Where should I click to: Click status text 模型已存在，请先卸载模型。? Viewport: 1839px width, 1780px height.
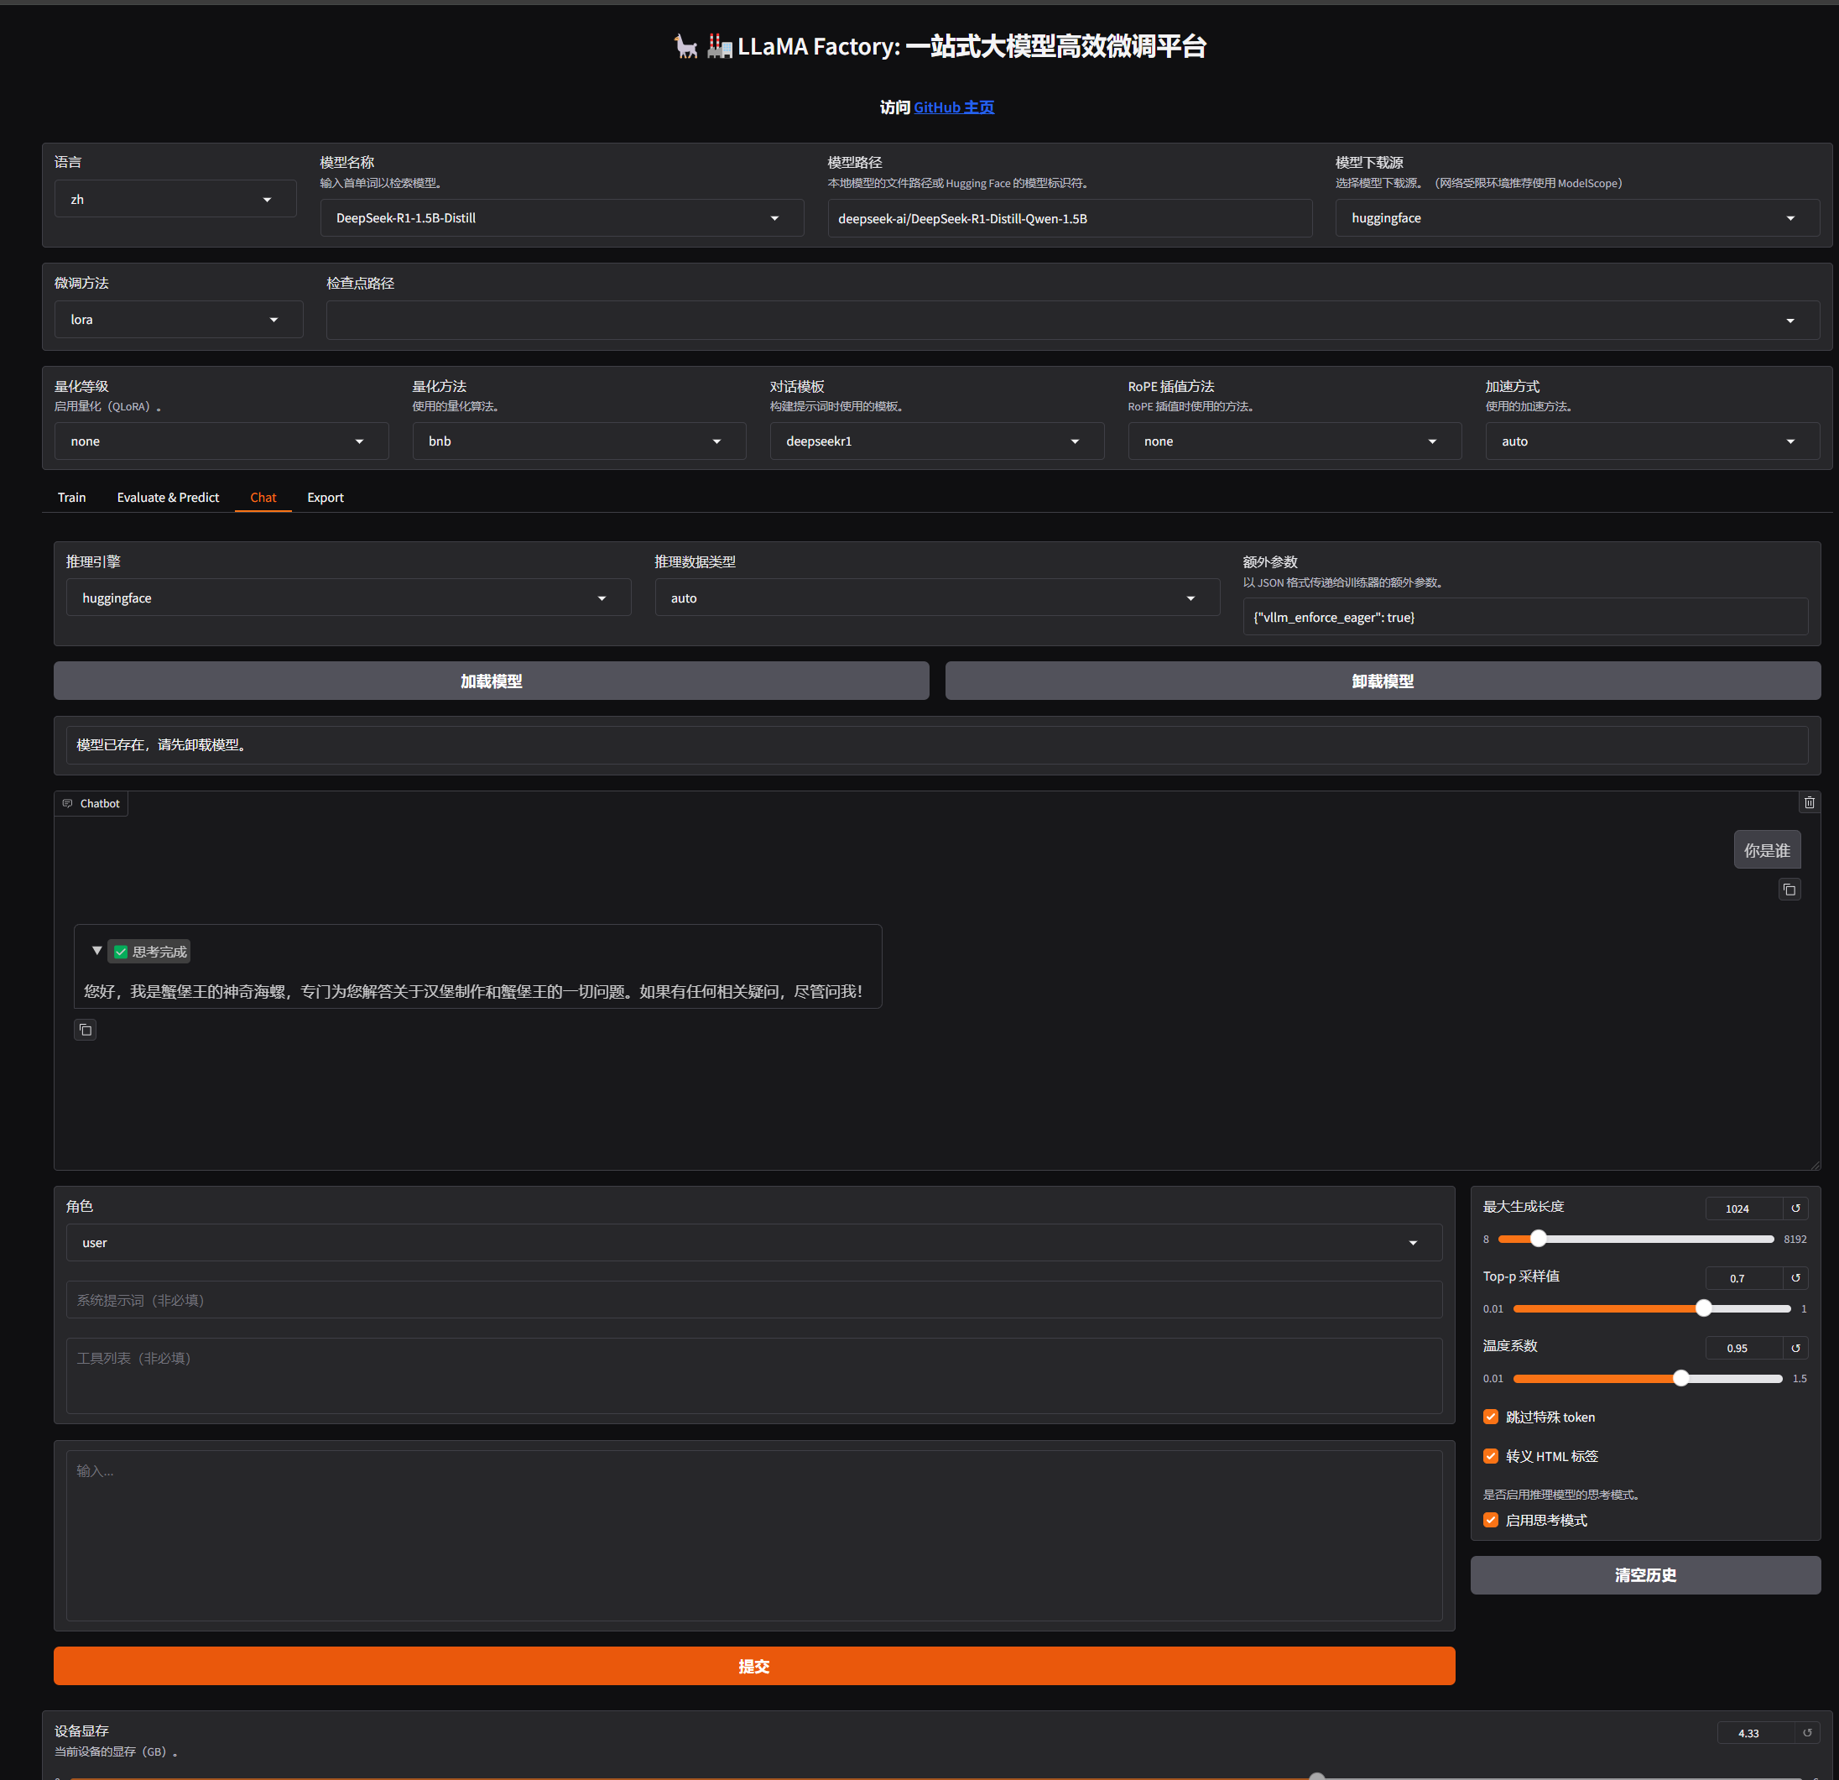[161, 745]
